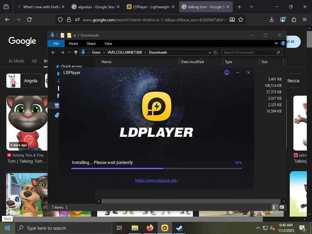312x234 pixels.
Task: Click the installation progress bar
Action: coord(156,168)
